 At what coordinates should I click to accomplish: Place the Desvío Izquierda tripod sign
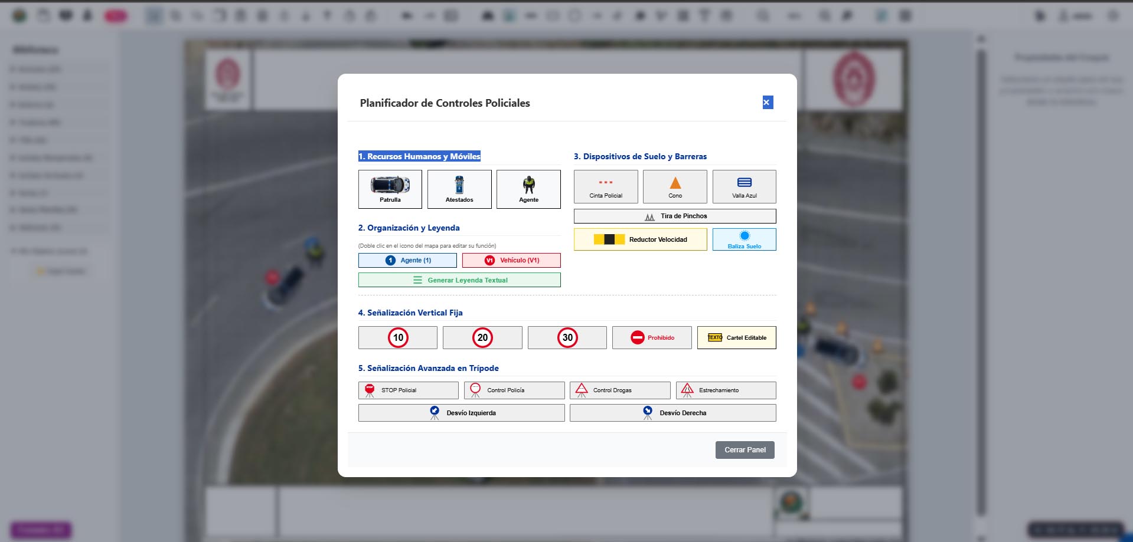[461, 413]
